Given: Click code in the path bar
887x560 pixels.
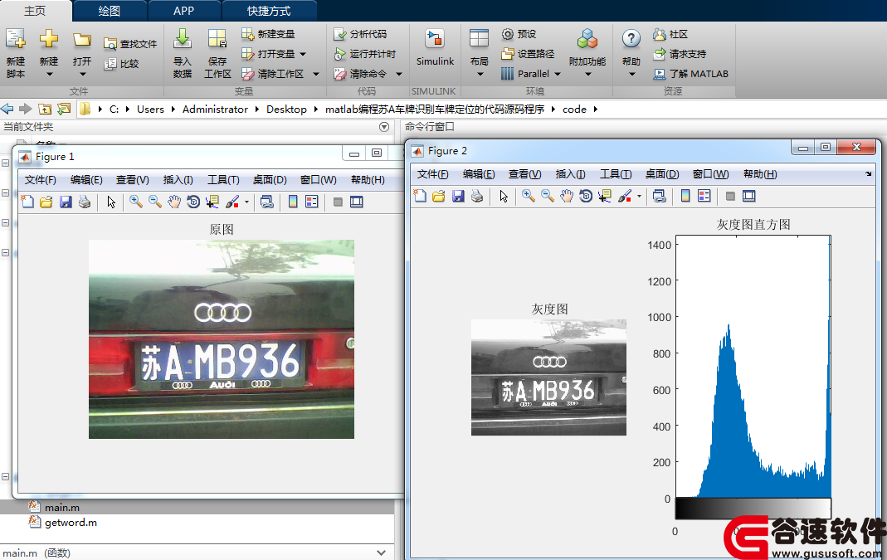Looking at the screenshot, I should point(574,110).
